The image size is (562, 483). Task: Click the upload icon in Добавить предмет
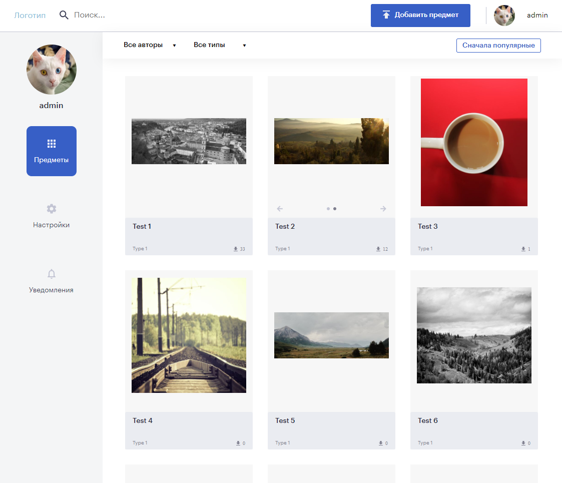(386, 15)
